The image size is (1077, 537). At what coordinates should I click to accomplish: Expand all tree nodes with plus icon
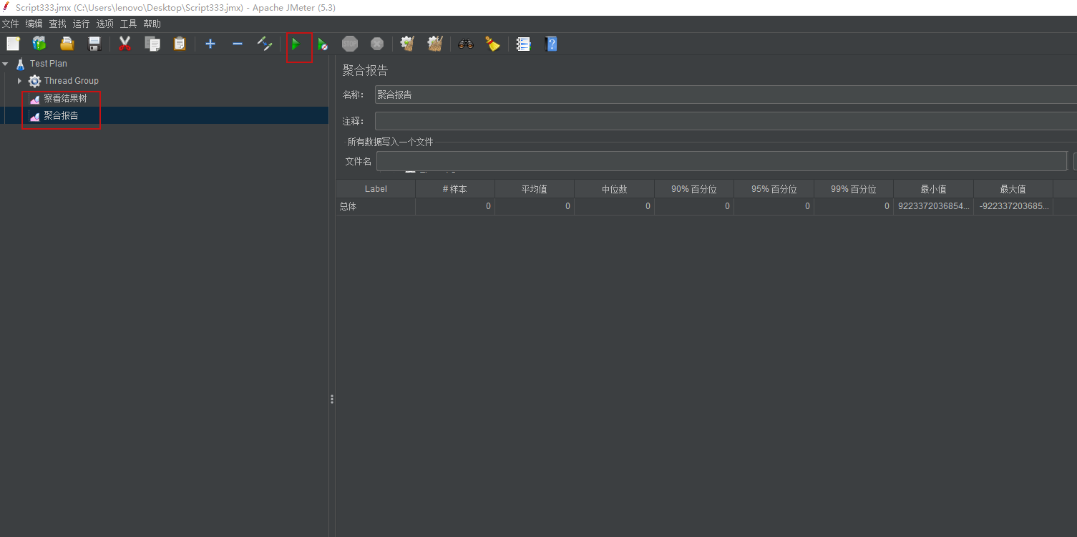pyautogui.click(x=210, y=44)
